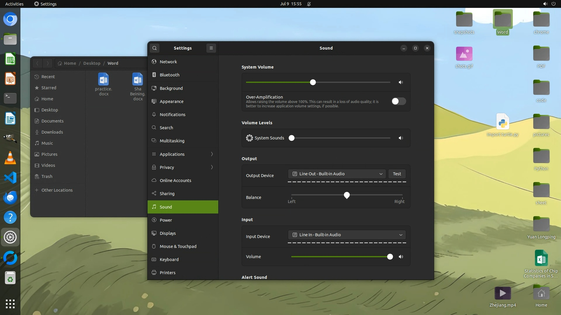Open the Input Device dropdown
This screenshot has height=315, width=561.
(x=347, y=235)
